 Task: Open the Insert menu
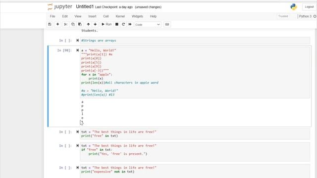(x=92, y=16)
